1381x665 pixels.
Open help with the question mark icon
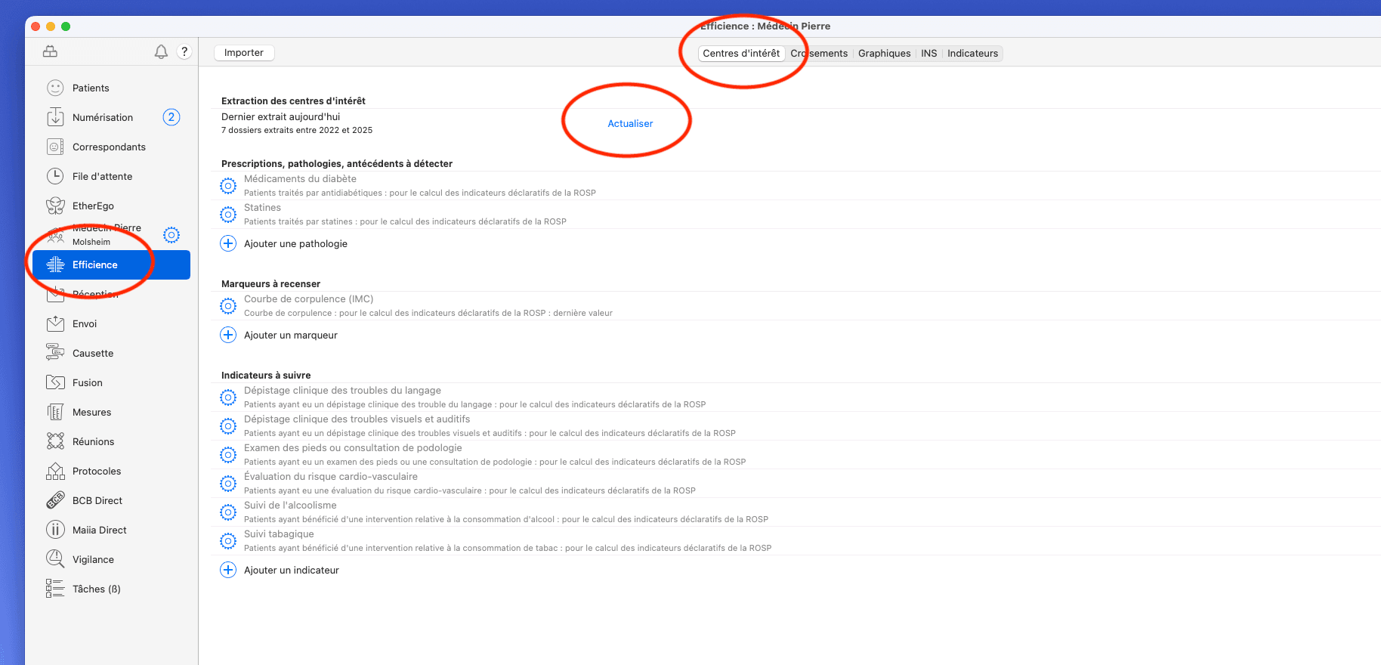pyautogui.click(x=184, y=52)
